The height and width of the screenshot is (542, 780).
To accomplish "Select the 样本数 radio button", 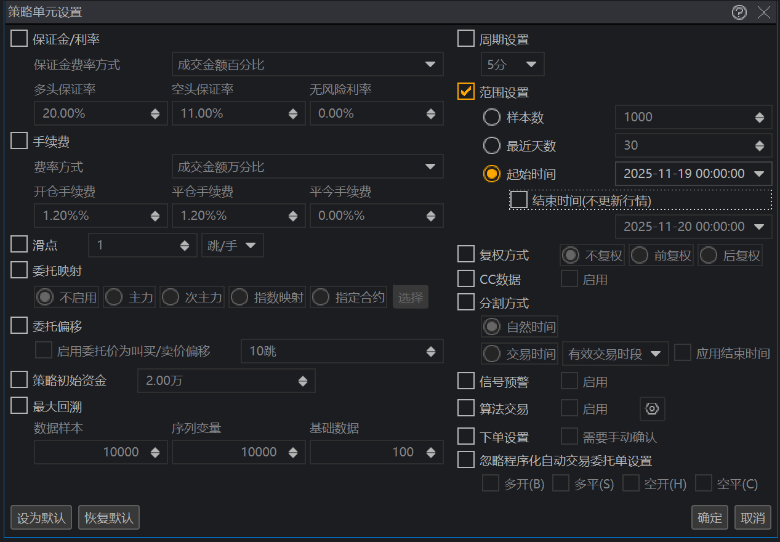I will tap(492, 117).
